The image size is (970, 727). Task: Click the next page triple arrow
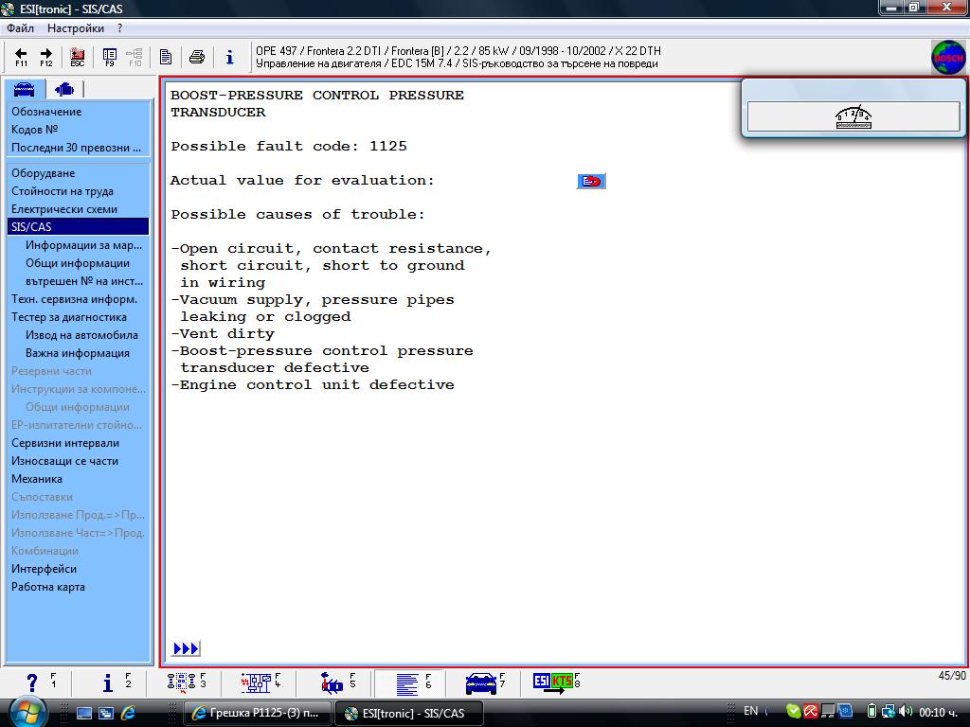186,648
